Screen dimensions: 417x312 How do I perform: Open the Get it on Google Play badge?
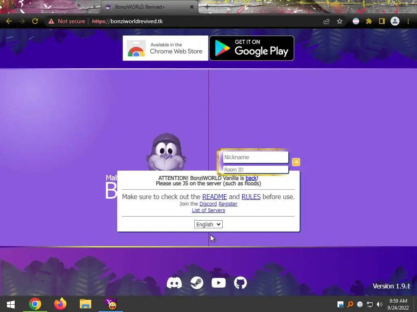[252, 48]
